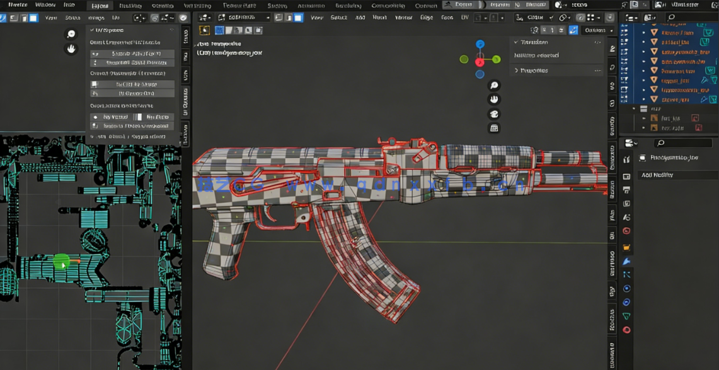Uncheck the UVSpace panel checkbox
Image resolution: width=719 pixels, height=370 pixels.
(x=93, y=30)
